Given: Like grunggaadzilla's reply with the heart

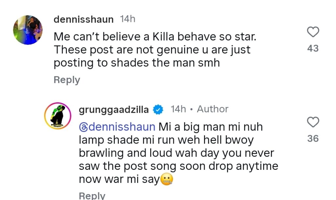Looking at the screenshot, I should pyautogui.click(x=313, y=122).
